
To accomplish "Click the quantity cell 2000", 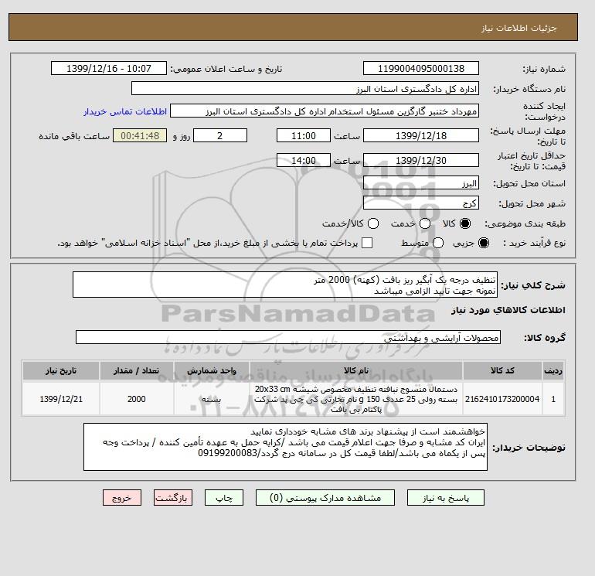I will [137, 399].
